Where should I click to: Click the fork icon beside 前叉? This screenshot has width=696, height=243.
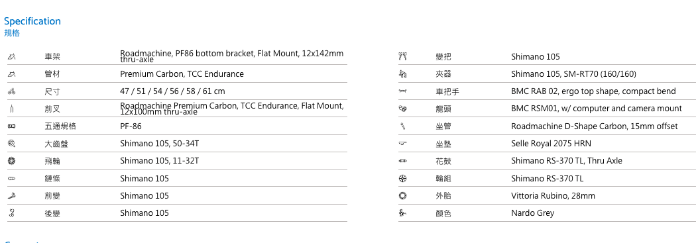coord(11,109)
